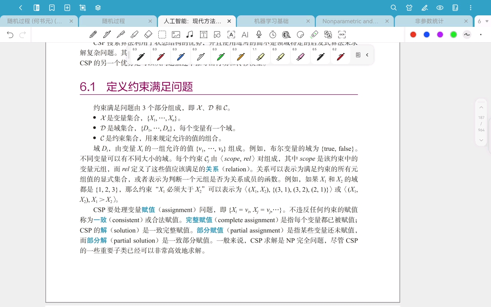The height and width of the screenshot is (307, 491).
Task: Add a new page with plus icon
Action: [67, 8]
